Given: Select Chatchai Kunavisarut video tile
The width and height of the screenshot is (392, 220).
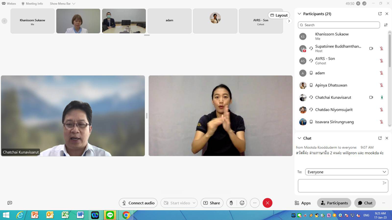Looking at the screenshot, I should [73, 116].
